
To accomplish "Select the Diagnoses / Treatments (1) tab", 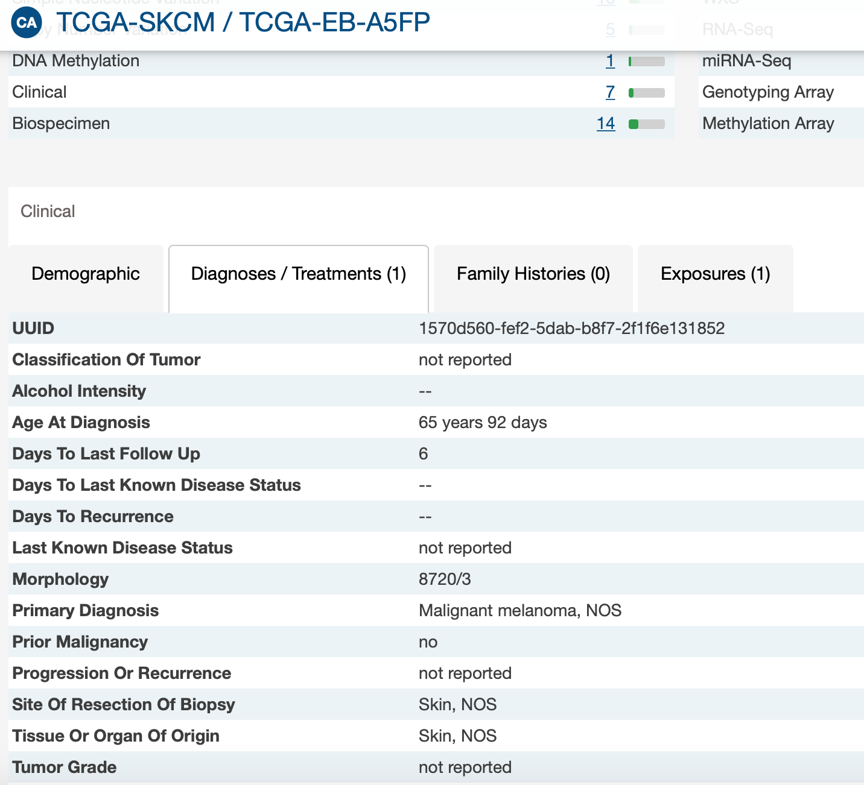I will click(x=299, y=279).
